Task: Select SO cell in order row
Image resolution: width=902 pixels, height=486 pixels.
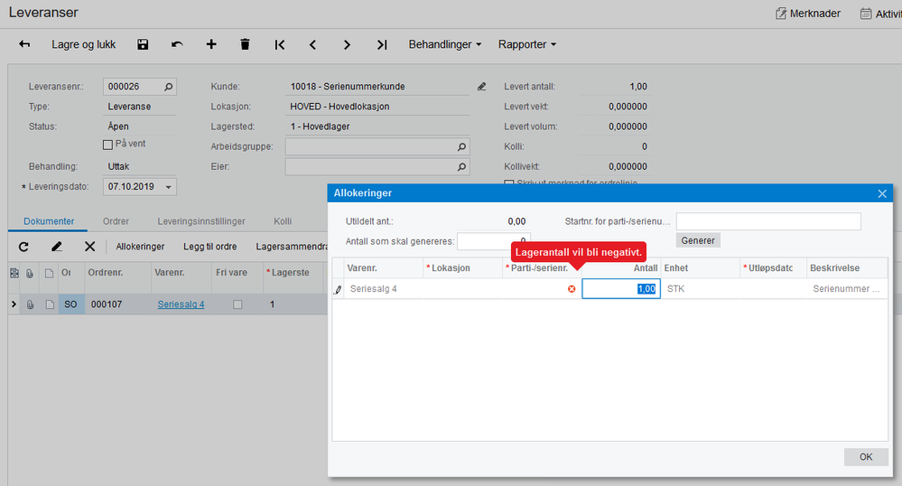Action: (x=70, y=304)
